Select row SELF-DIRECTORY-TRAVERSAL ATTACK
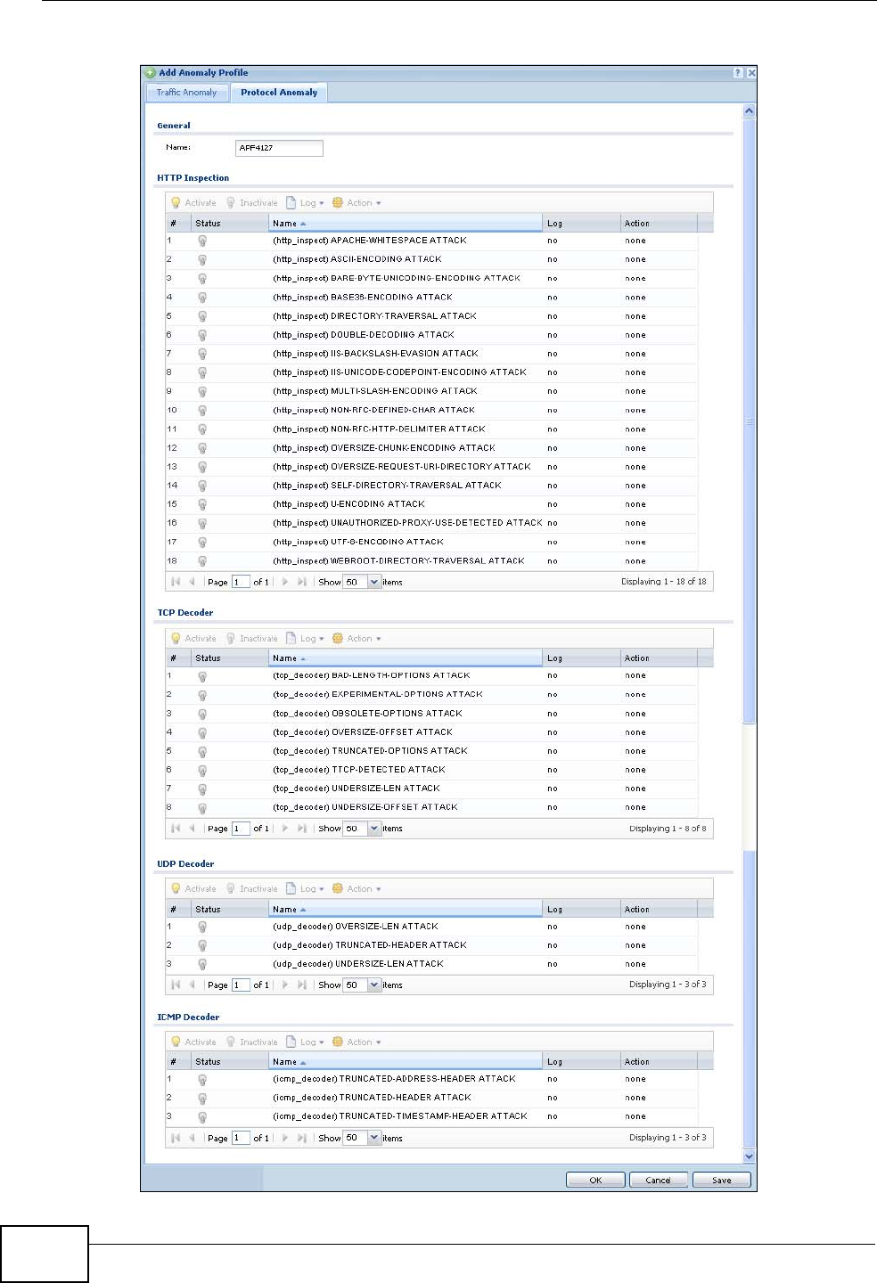Screen dimensions: 877x1283 431,486
